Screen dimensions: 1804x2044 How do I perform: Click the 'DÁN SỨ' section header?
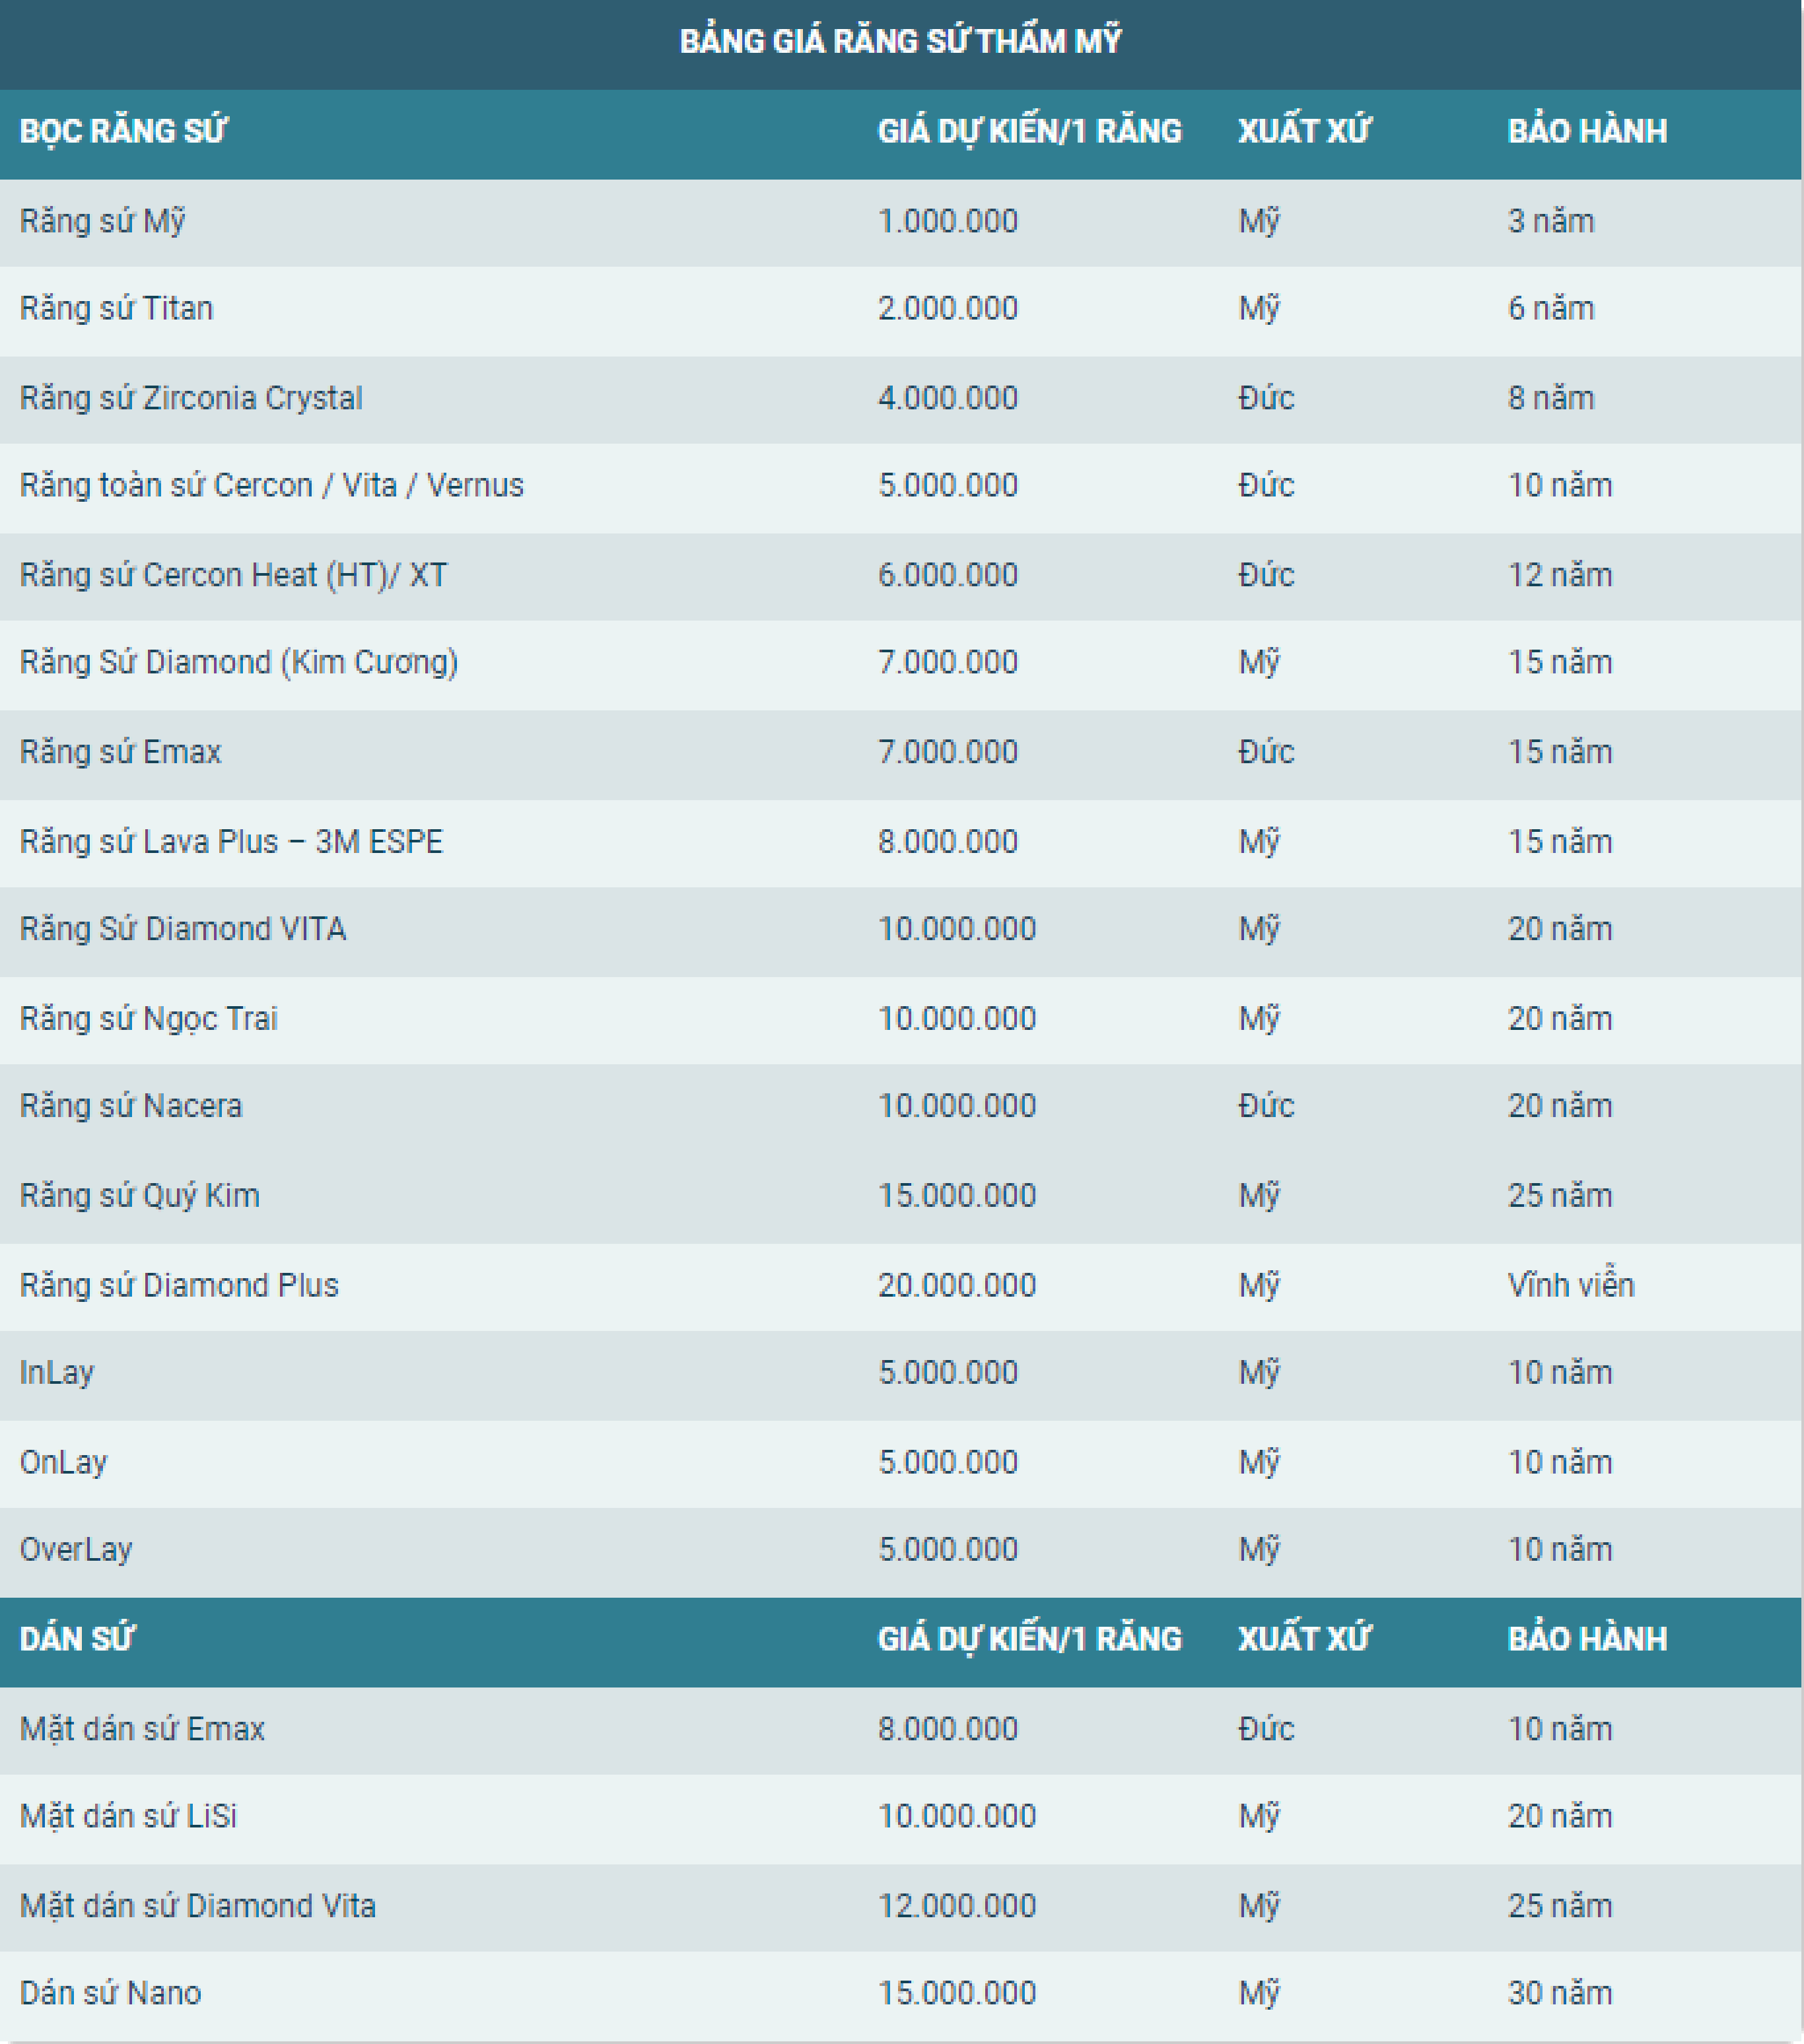(76, 1639)
